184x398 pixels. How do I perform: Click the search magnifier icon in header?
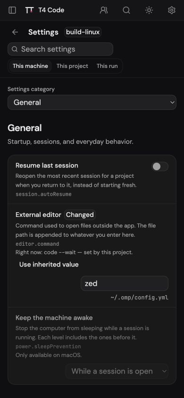[x=126, y=10]
